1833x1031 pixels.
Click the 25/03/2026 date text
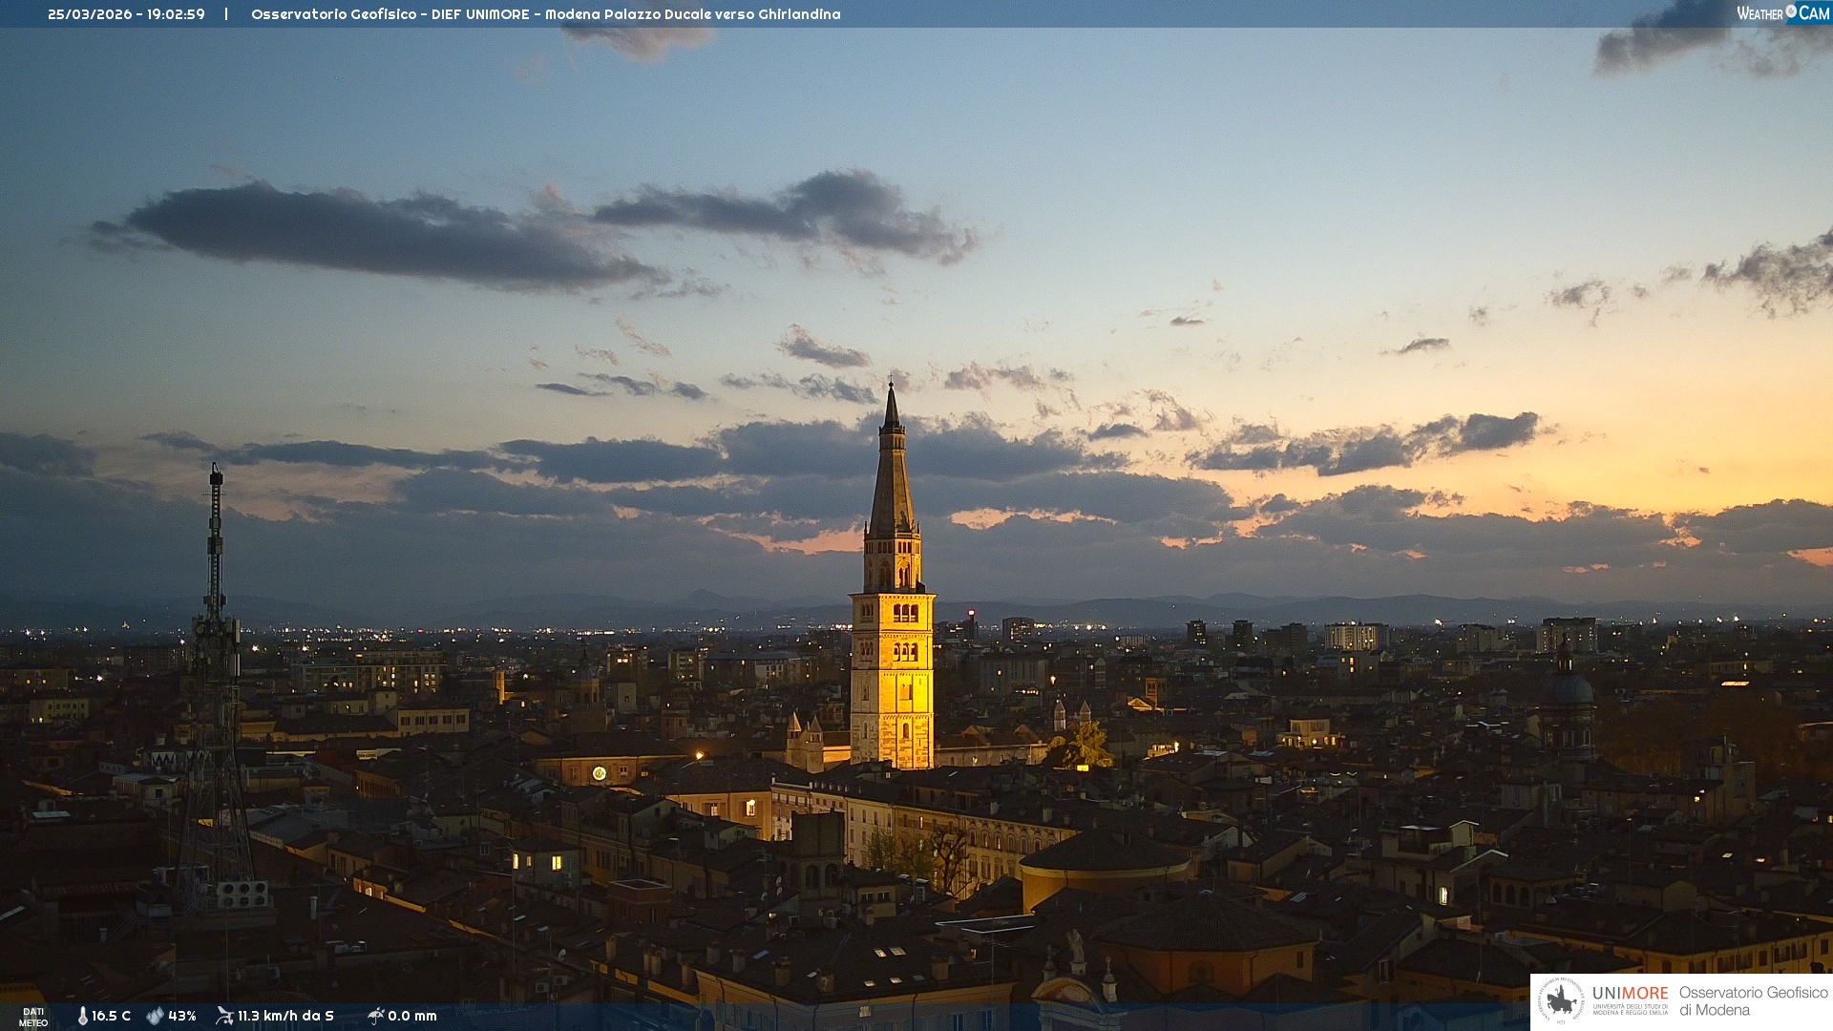coord(90,14)
